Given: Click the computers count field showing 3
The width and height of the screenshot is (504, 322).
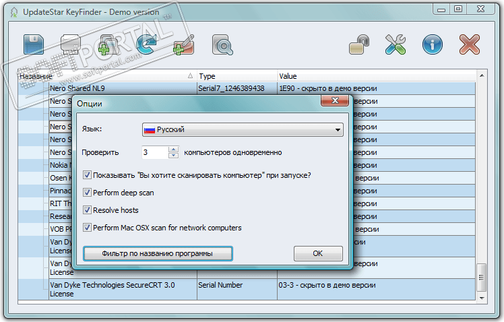Looking at the screenshot, I should pos(155,152).
